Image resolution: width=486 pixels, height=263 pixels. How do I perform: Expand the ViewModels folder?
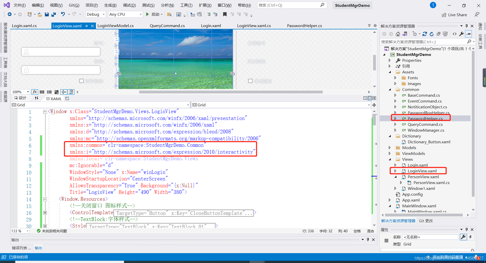(x=390, y=153)
